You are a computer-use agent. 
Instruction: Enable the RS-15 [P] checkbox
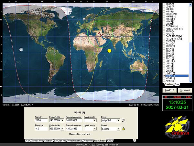click(164, 41)
